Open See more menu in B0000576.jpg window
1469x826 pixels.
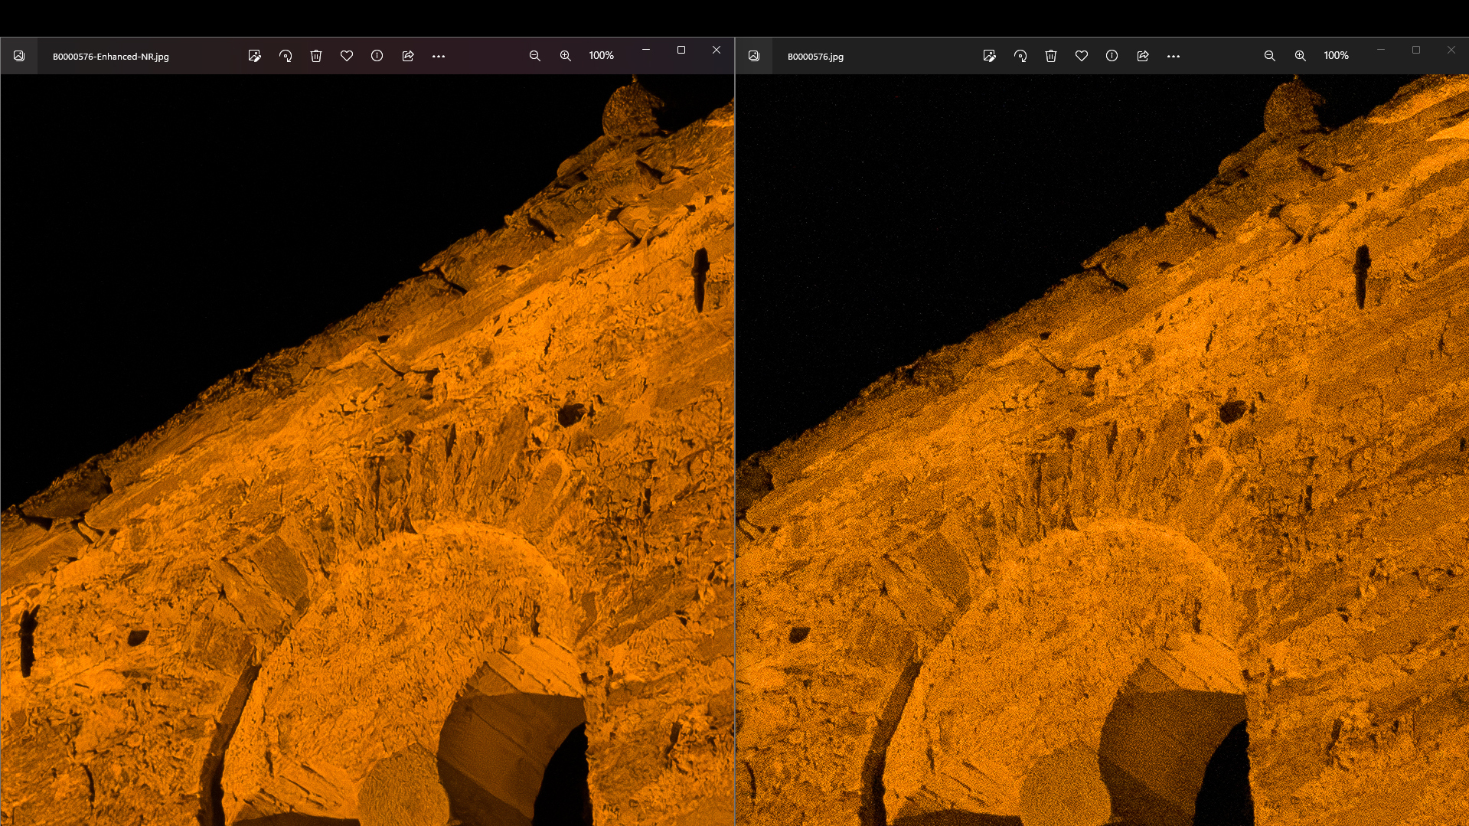[x=1174, y=56]
